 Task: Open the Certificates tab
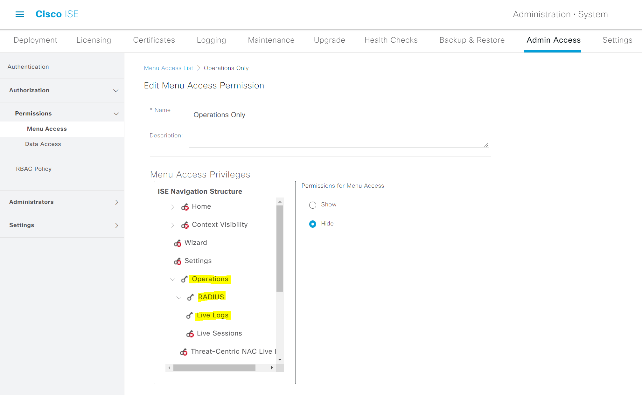(154, 40)
